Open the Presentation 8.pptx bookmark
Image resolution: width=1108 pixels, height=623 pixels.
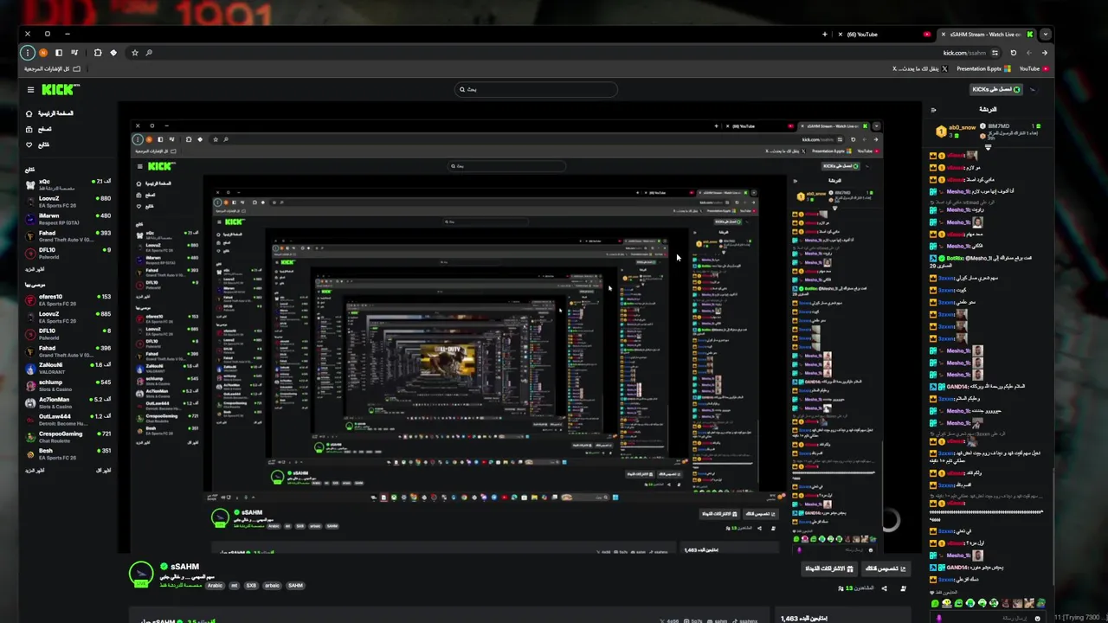[984, 68]
